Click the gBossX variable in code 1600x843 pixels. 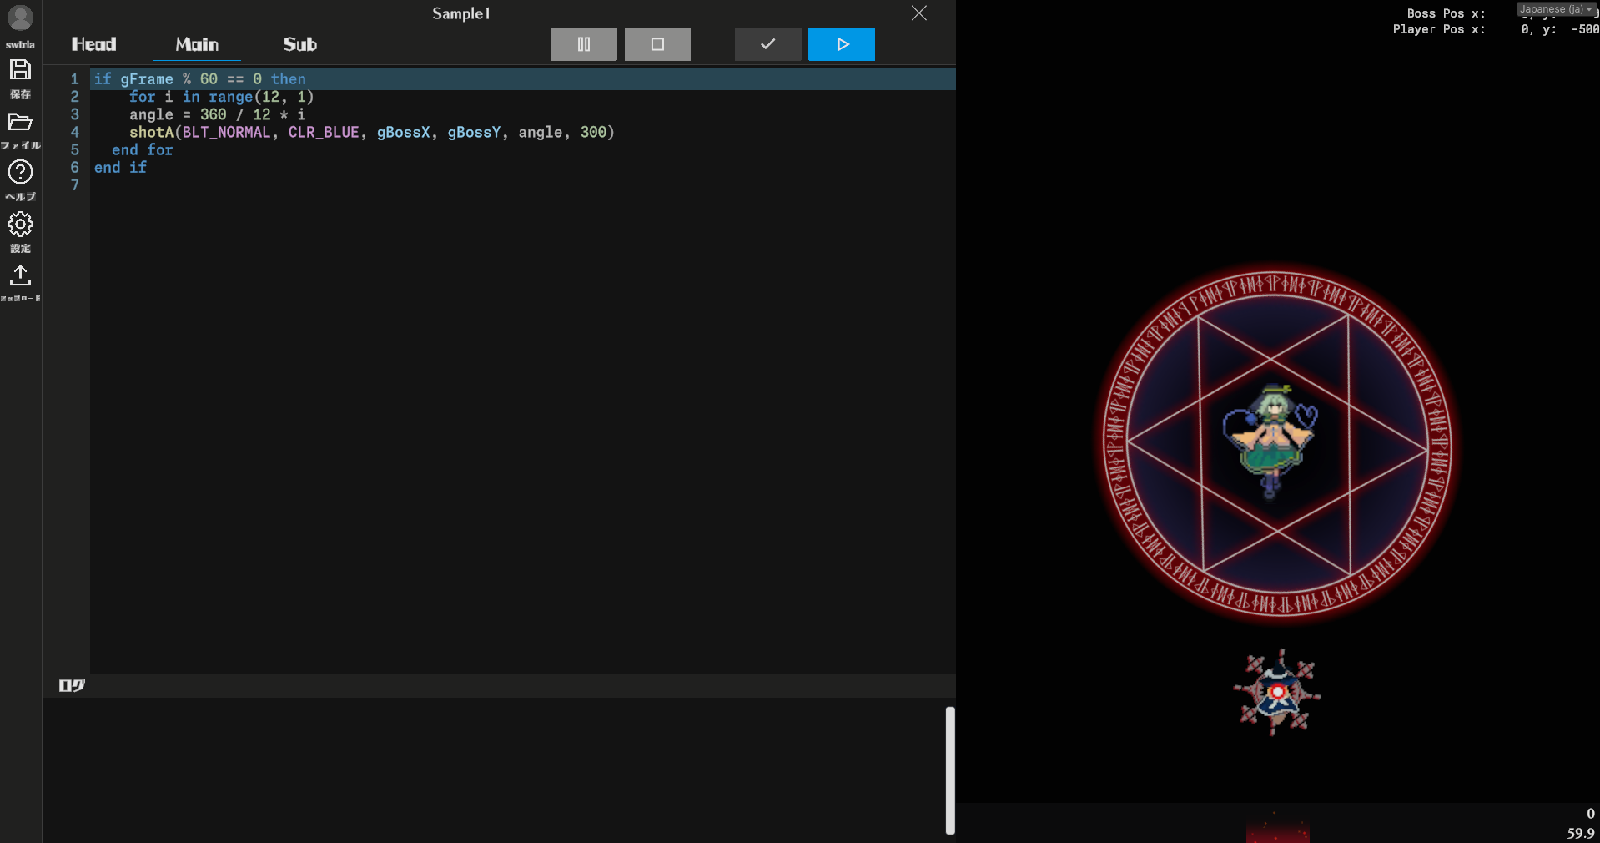point(403,132)
